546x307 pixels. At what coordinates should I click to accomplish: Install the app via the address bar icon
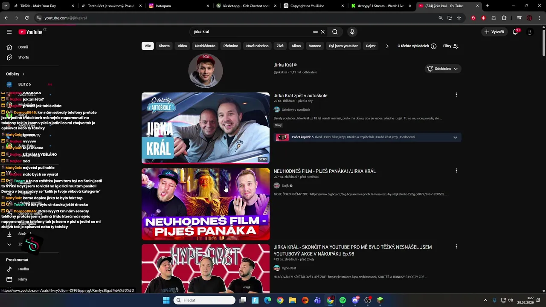click(x=450, y=18)
